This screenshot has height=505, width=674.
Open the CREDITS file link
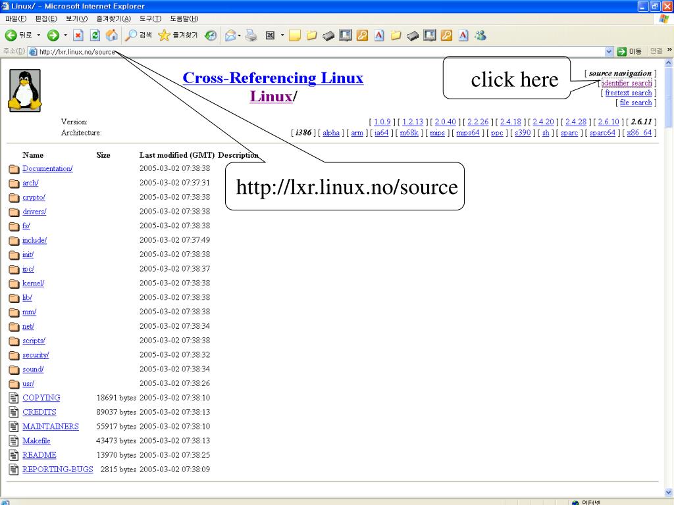(x=39, y=412)
